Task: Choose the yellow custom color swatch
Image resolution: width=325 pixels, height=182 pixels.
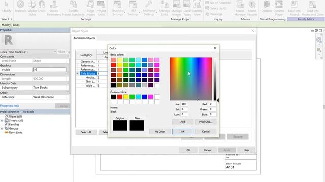Action: click(x=126, y=97)
